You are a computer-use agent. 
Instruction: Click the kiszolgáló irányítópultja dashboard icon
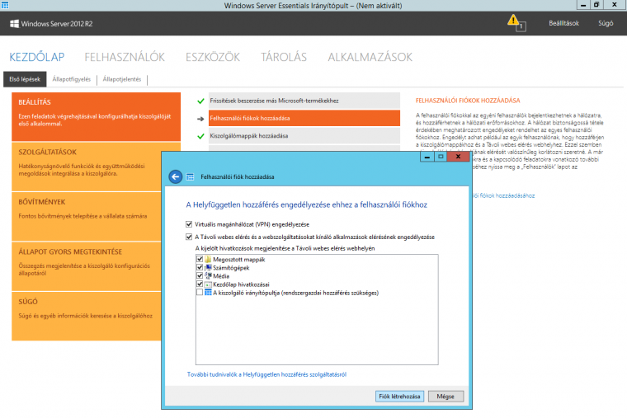[208, 293]
